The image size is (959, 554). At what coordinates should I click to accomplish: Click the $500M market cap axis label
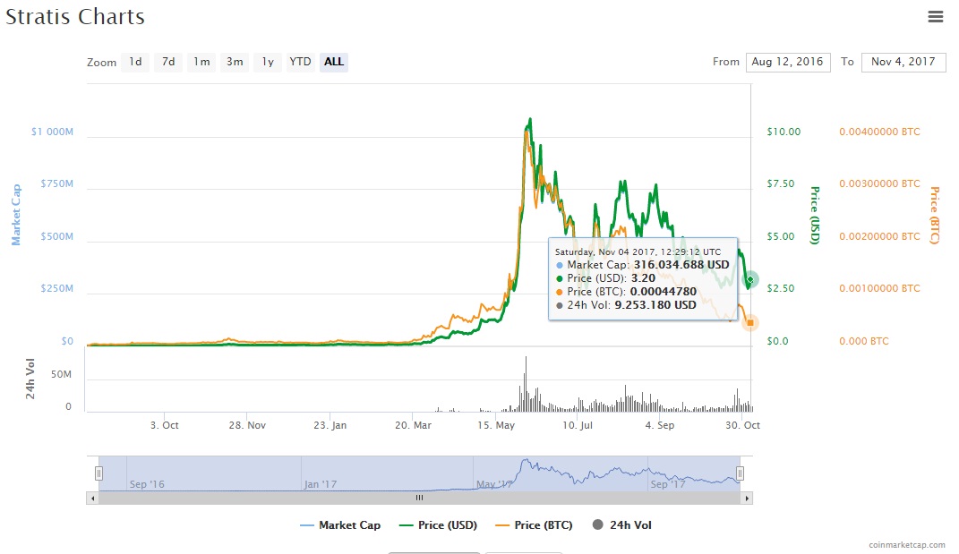point(57,236)
